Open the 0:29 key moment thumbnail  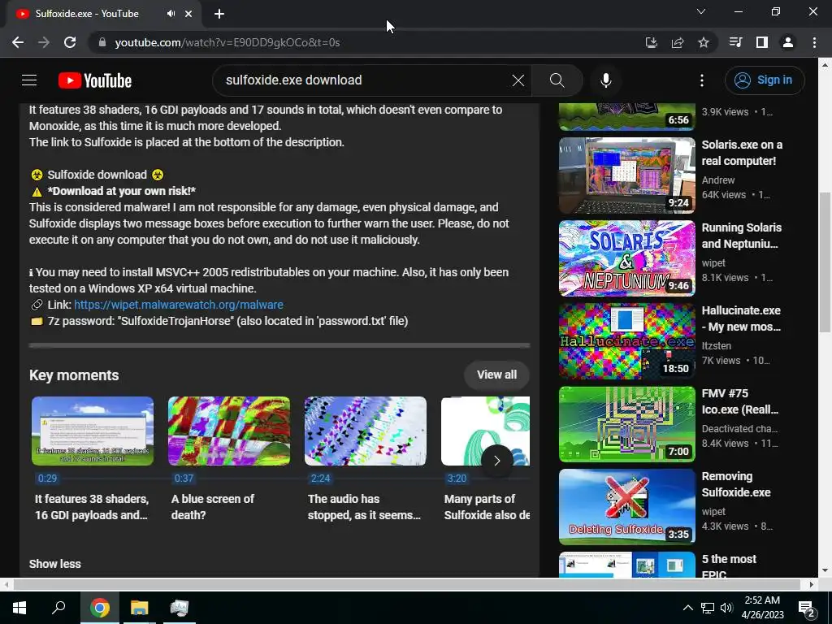(x=93, y=431)
